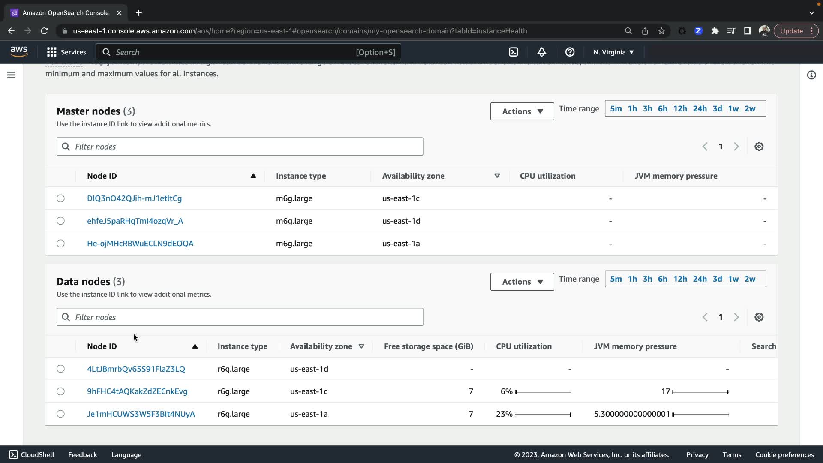Select data node 9hFHC4tAQKakZdZECnkEvg radio button
This screenshot has width=823, height=463.
(61, 391)
